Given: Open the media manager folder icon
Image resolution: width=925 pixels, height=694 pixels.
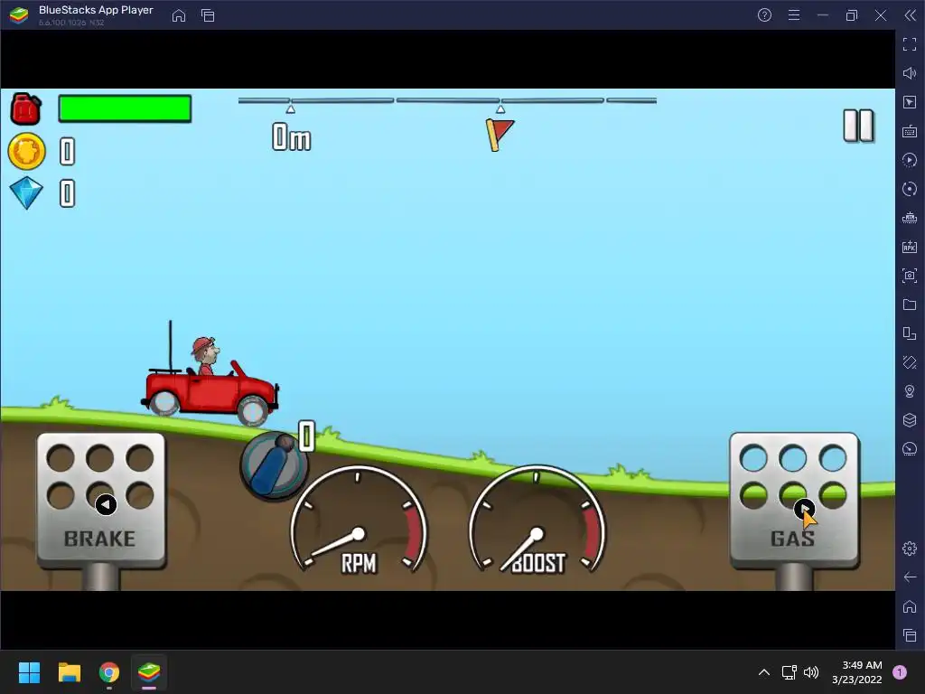Looking at the screenshot, I should (910, 305).
